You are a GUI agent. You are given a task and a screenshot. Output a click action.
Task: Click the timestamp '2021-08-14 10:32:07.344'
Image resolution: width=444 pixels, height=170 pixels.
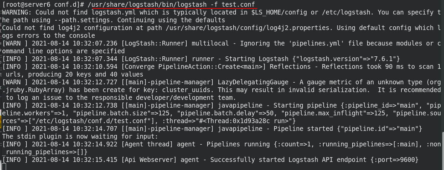click(x=75, y=59)
